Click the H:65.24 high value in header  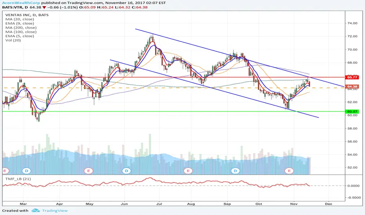(105, 7)
